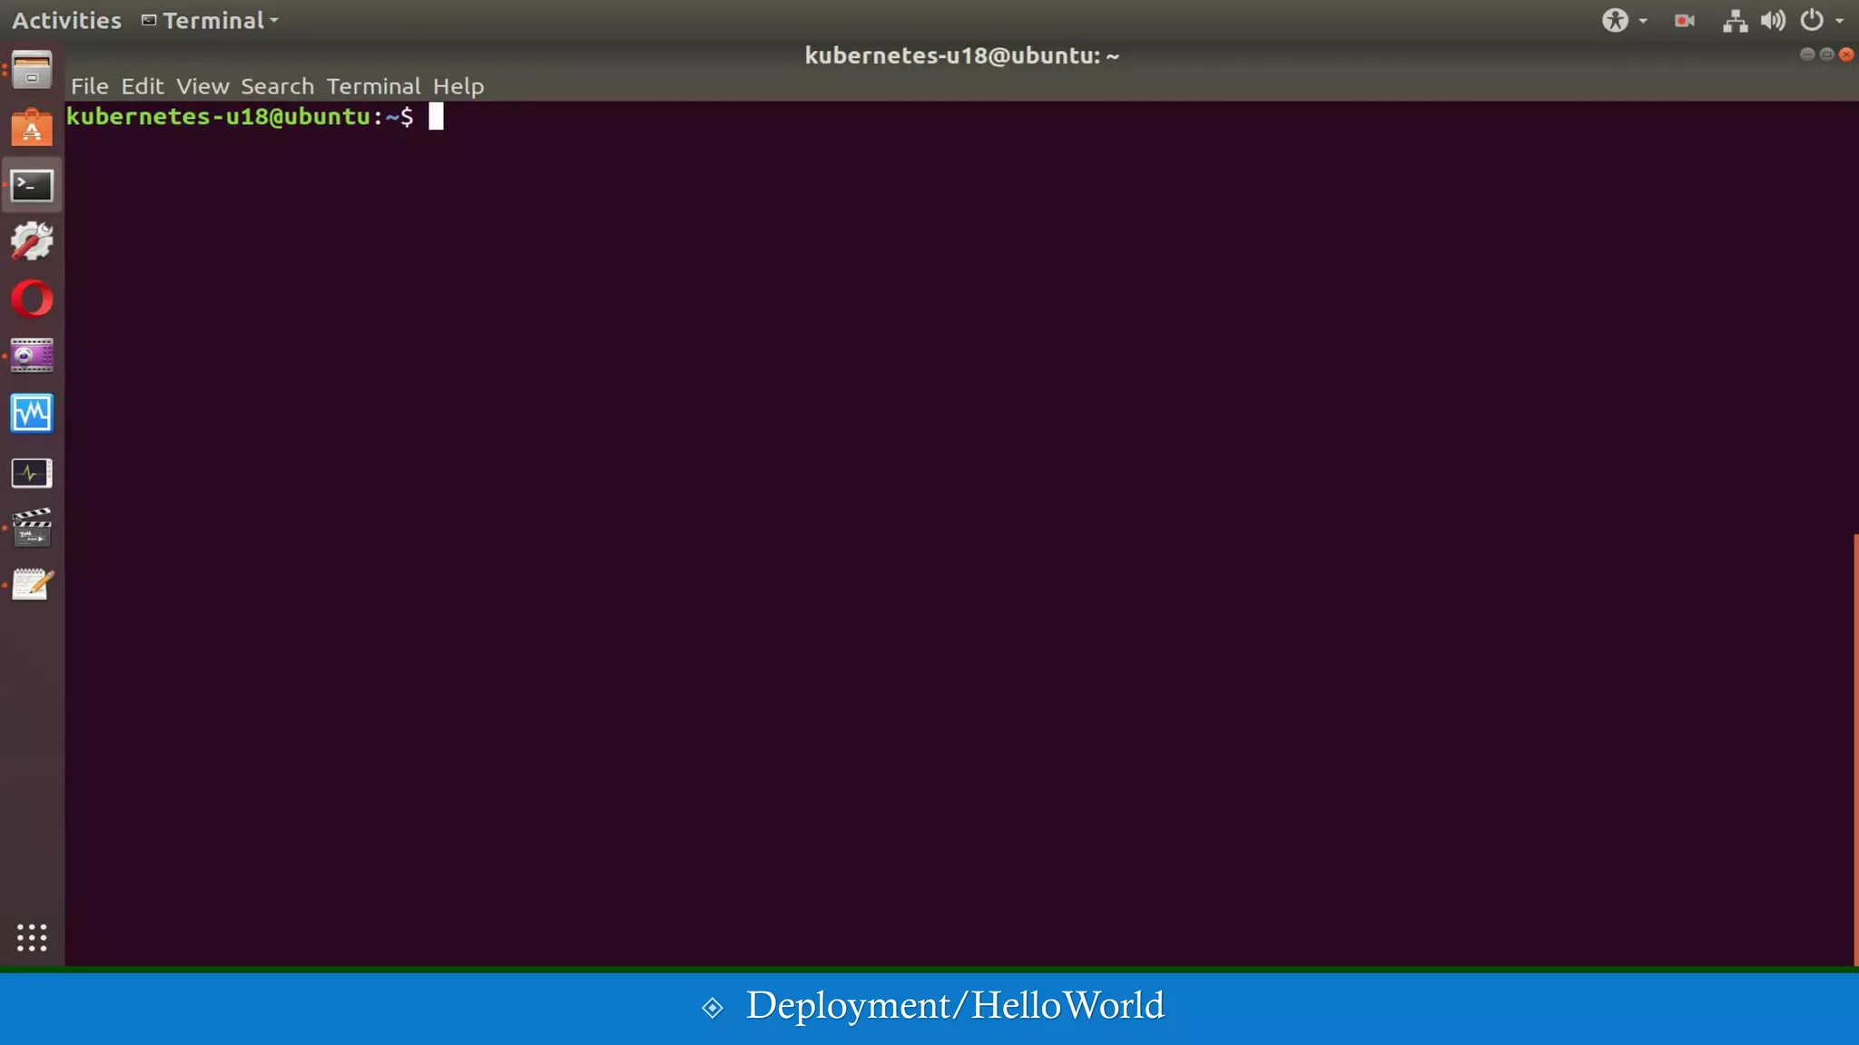Screen dimensions: 1859x1045
Task: Open the wrench-and-gear settings tool in dock
Action: tap(32, 242)
